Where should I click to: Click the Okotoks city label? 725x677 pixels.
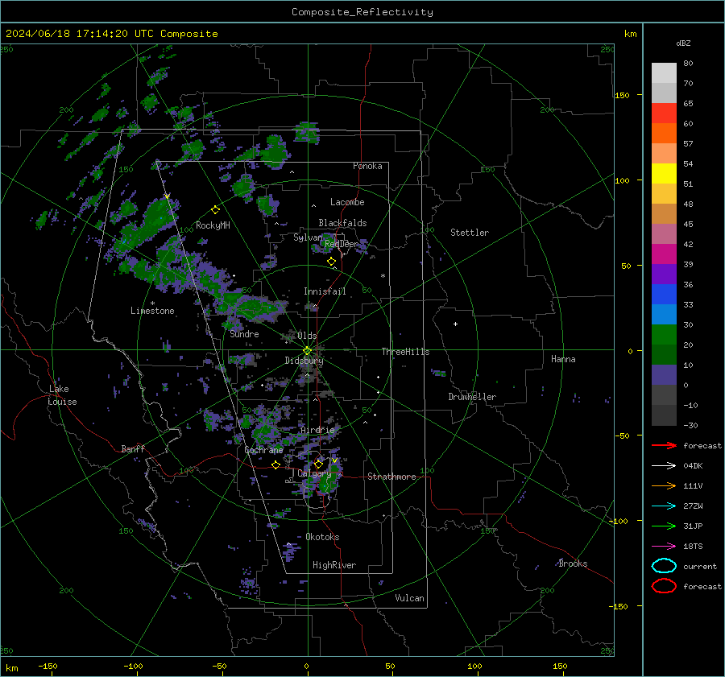tap(322, 537)
